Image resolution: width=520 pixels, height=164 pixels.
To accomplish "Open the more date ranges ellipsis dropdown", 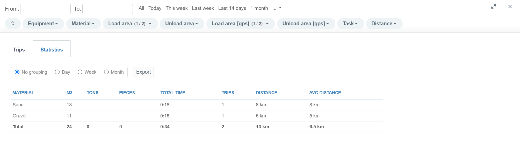I will coord(277,8).
